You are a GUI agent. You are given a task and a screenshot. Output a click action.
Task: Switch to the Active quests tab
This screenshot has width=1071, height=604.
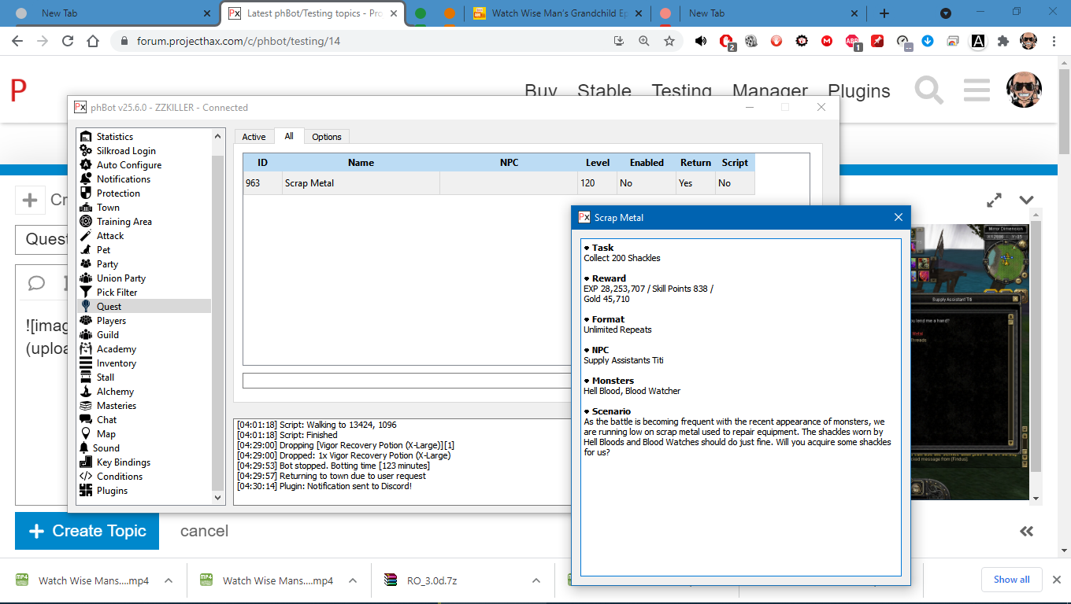[x=254, y=137]
